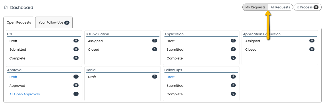Viewport: 325px width, 109px height.
Task: Click the Your Follow Ups tab count badge
Action: click(67, 23)
